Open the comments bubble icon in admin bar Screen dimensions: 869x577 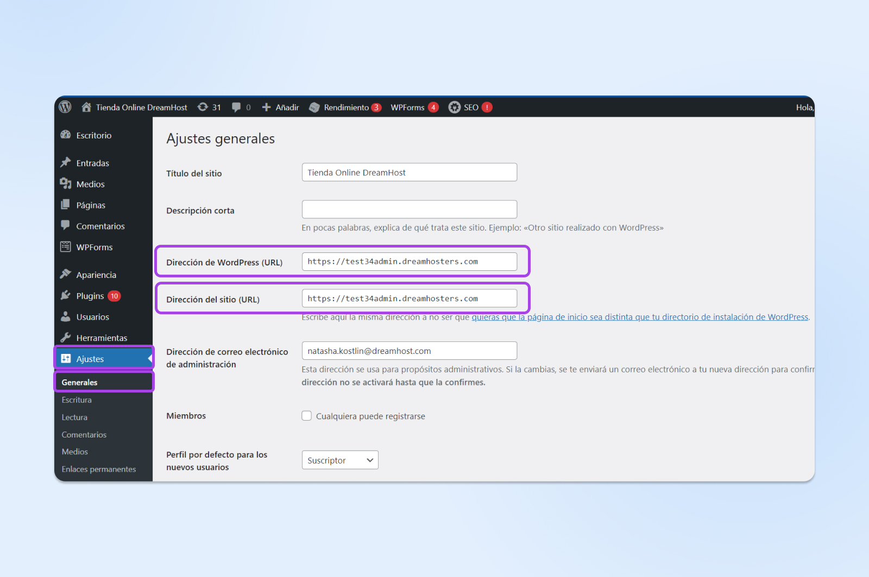(236, 107)
